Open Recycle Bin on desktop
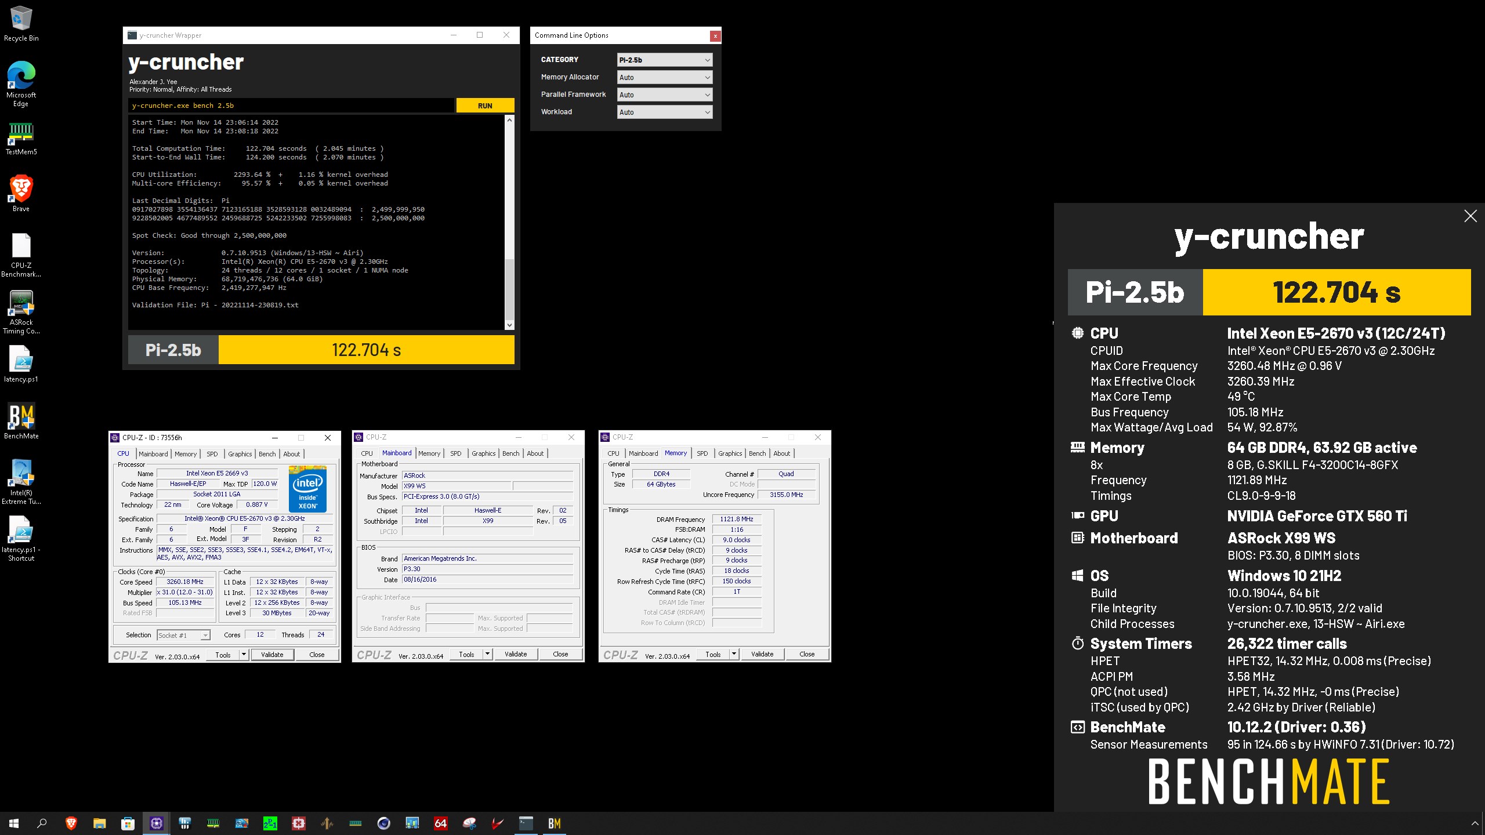 21,24
